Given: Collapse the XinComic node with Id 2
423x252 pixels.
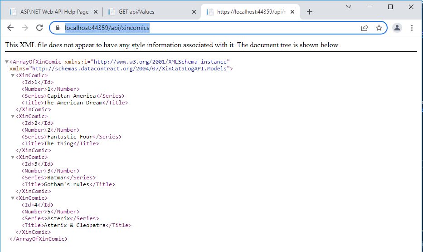Looking at the screenshot, I should point(13,116).
